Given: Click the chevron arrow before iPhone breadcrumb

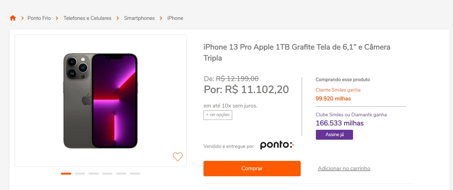Looking at the screenshot, I should pyautogui.click(x=161, y=18).
